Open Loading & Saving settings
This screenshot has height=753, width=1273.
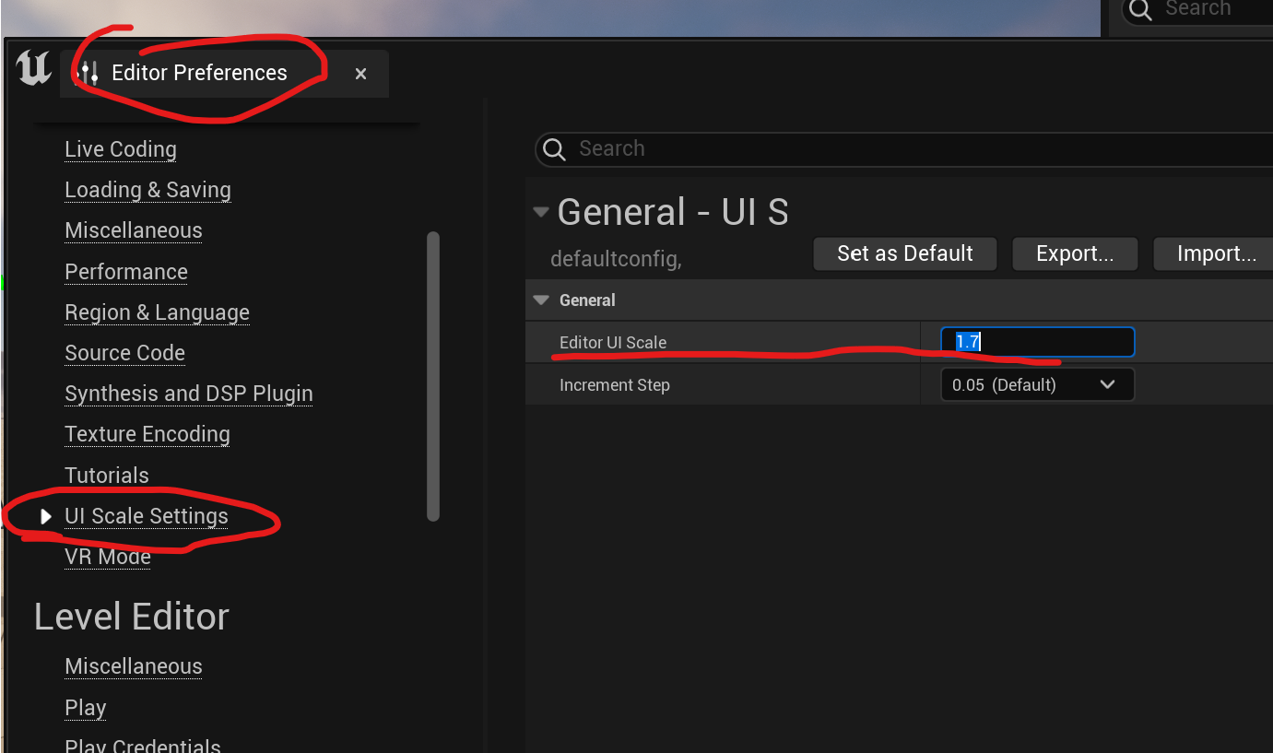(147, 190)
